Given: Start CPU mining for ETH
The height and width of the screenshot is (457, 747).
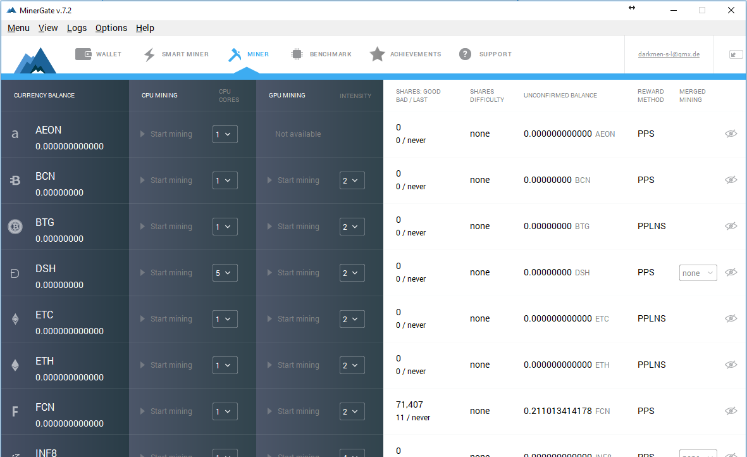Looking at the screenshot, I should [166, 365].
